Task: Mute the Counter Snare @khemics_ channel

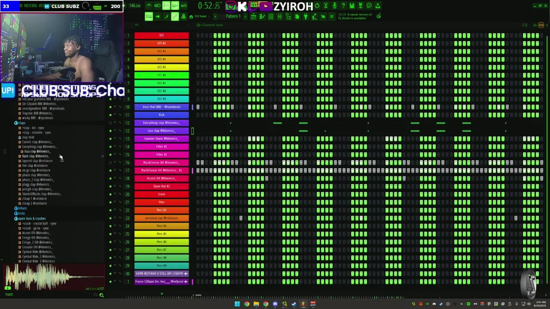Action: tap(110, 139)
